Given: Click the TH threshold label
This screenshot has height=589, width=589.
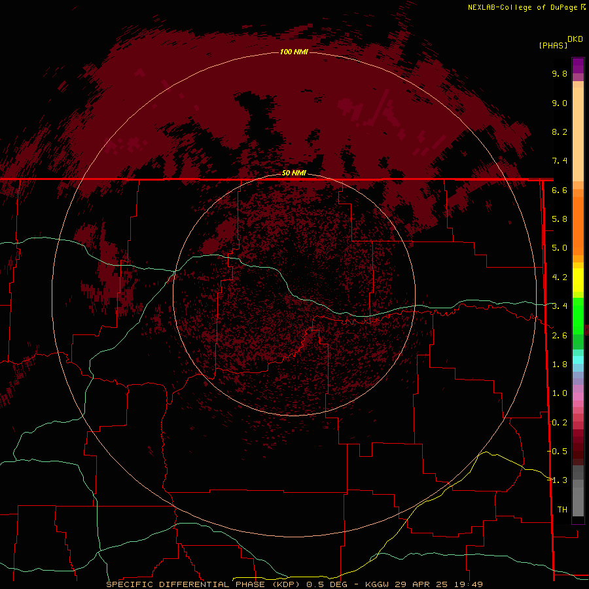Looking at the screenshot, I should click(x=562, y=510).
